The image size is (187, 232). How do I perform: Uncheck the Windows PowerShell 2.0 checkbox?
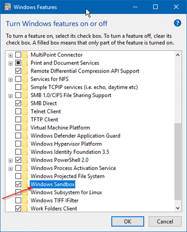tap(18, 160)
